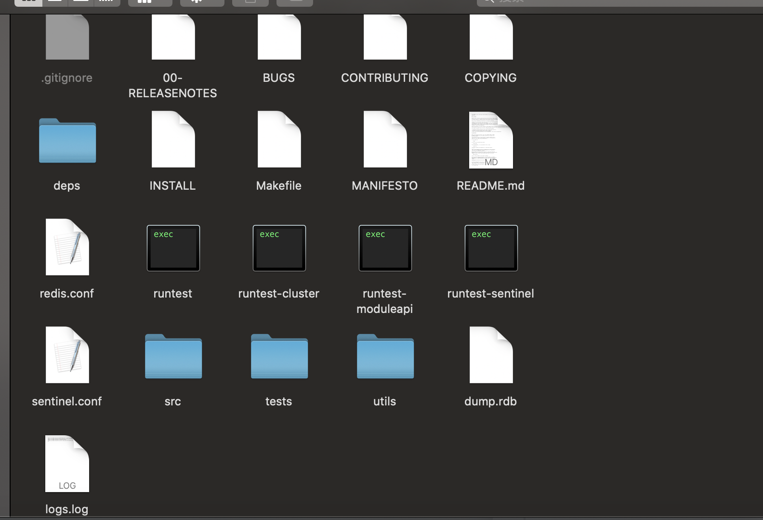Image resolution: width=763 pixels, height=520 pixels.
Task: Select the BUGS file icon
Action: point(279,37)
